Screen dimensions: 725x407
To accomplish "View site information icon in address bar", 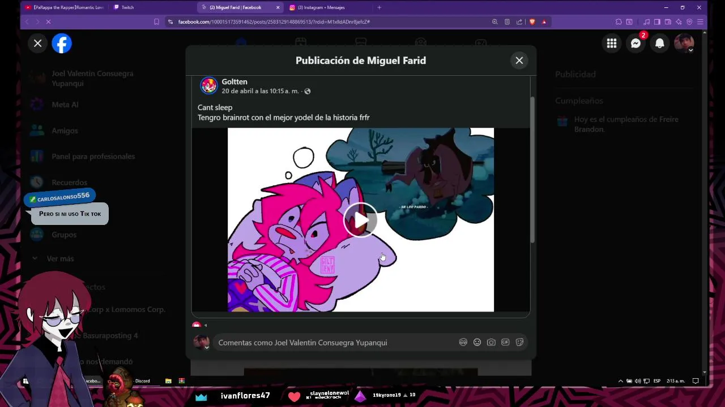I will [x=170, y=21].
